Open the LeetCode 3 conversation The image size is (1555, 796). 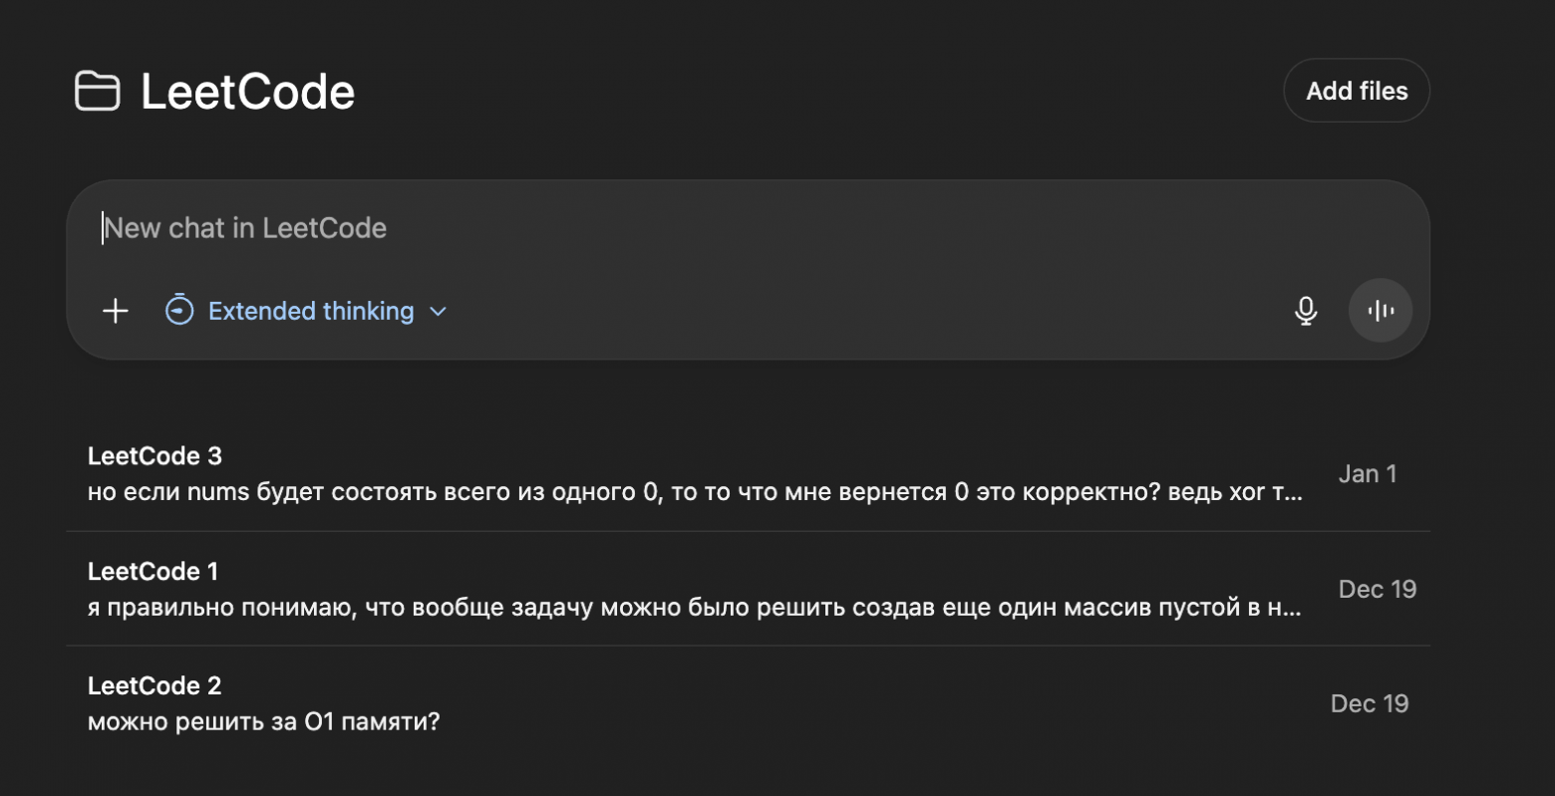[155, 455]
